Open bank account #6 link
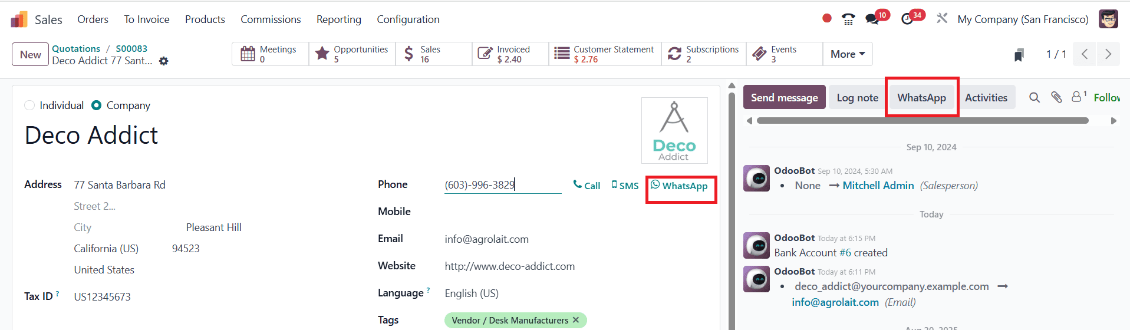 point(845,253)
